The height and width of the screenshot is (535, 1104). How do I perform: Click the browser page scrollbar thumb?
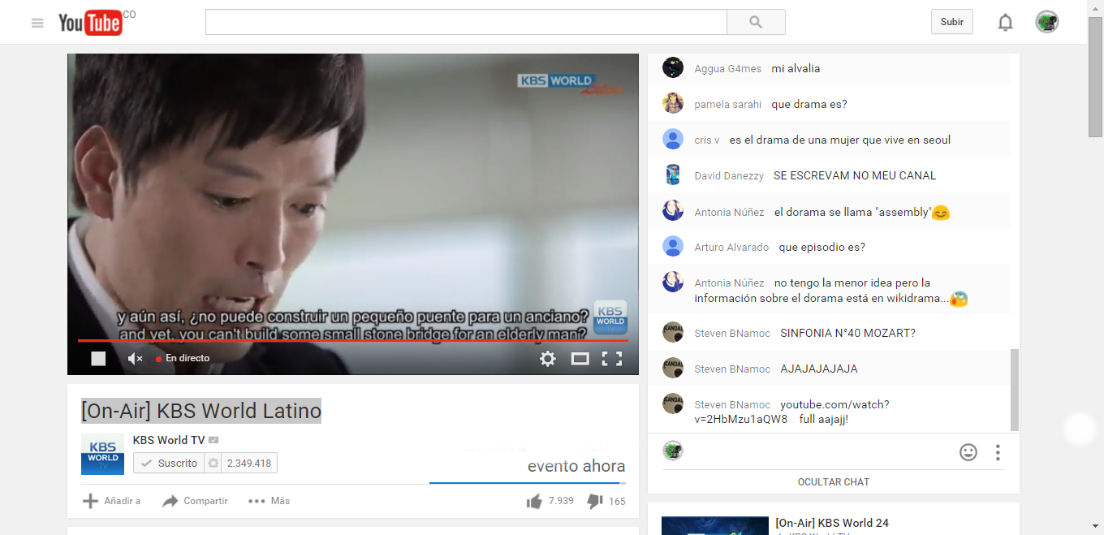click(1095, 77)
